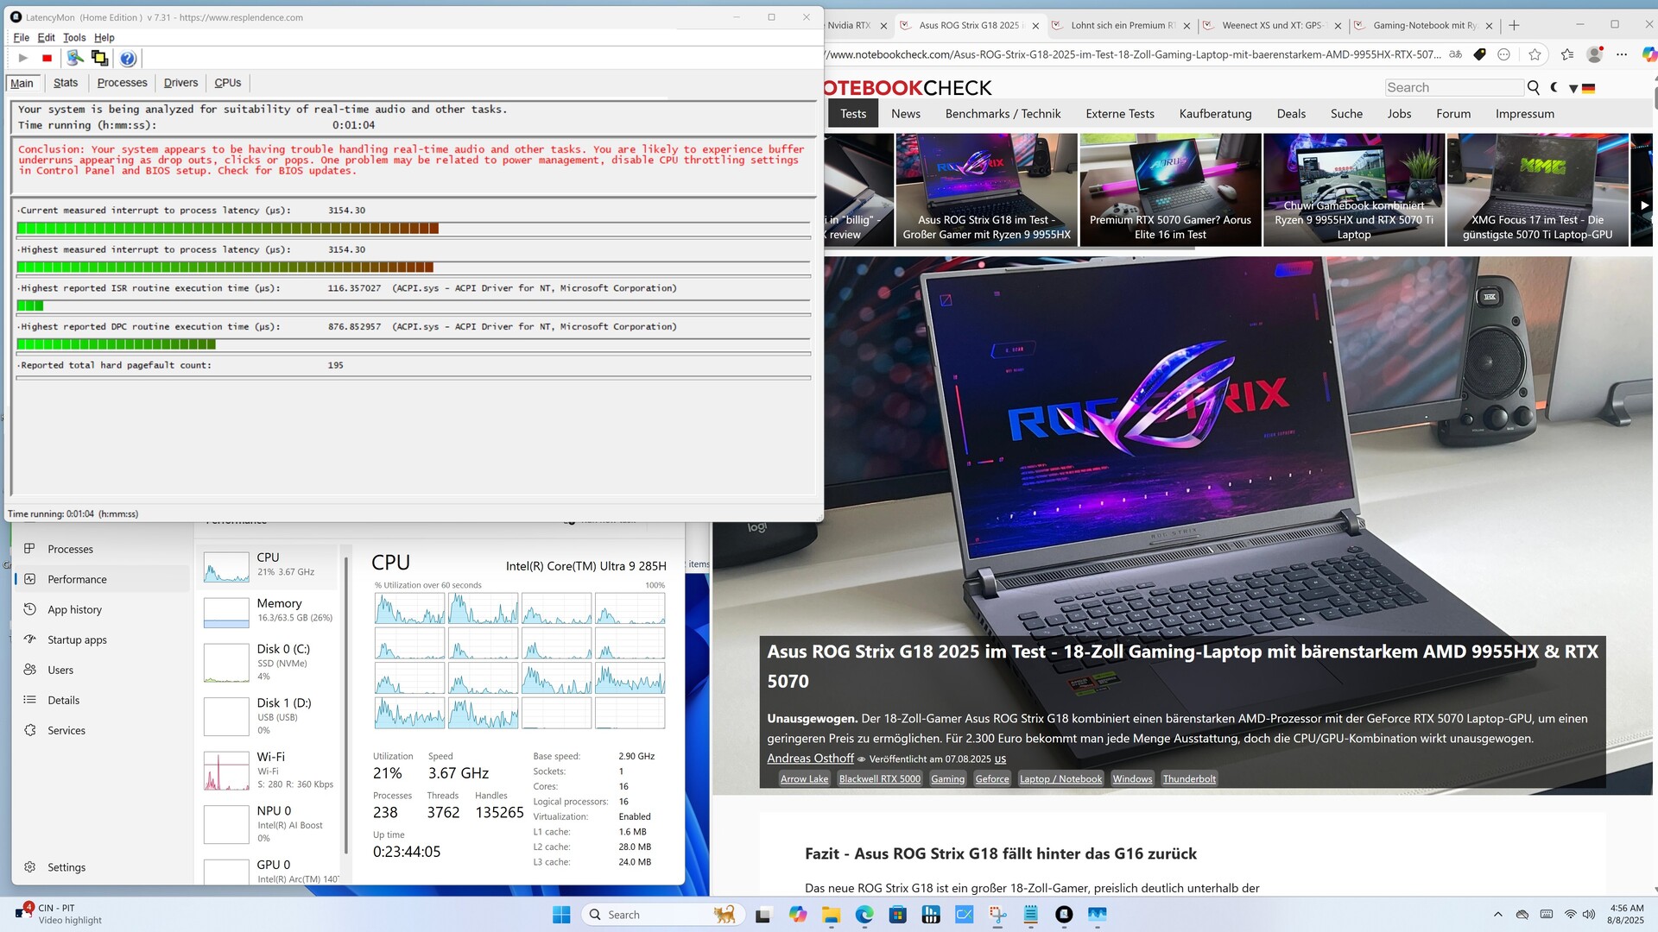This screenshot has width=1658, height=932.
Task: Open Services page in Task Manager
Action: tap(102, 730)
